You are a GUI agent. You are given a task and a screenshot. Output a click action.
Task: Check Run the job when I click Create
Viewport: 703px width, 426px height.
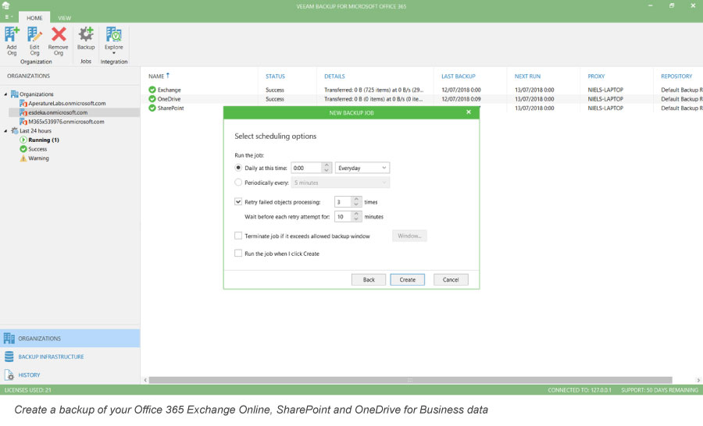pos(238,253)
